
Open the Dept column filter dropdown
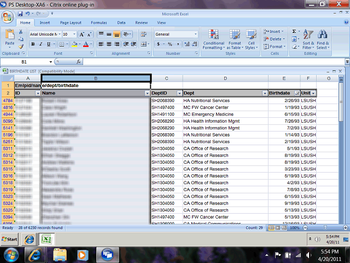tap(264, 94)
